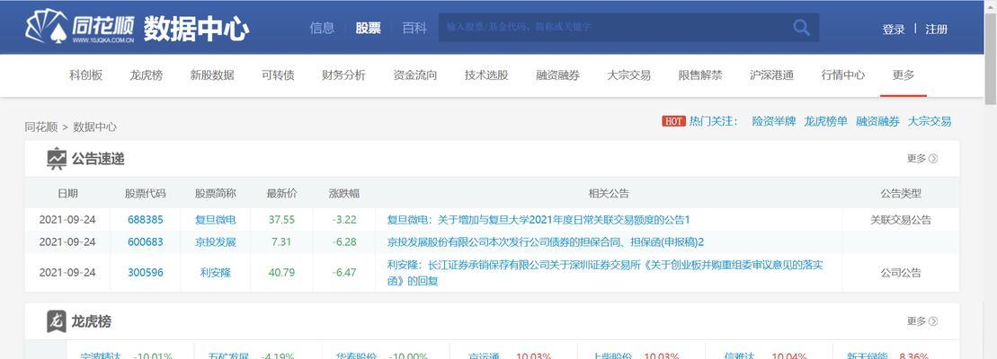997x359 pixels.
Task: Click stock name 利安隆
Action: pos(216,273)
